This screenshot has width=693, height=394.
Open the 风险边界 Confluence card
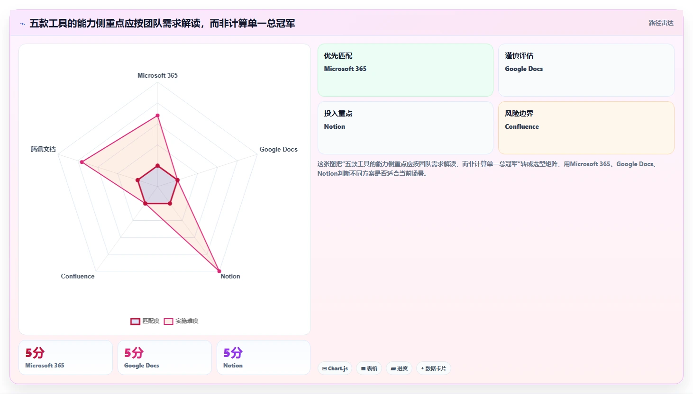(x=586, y=128)
